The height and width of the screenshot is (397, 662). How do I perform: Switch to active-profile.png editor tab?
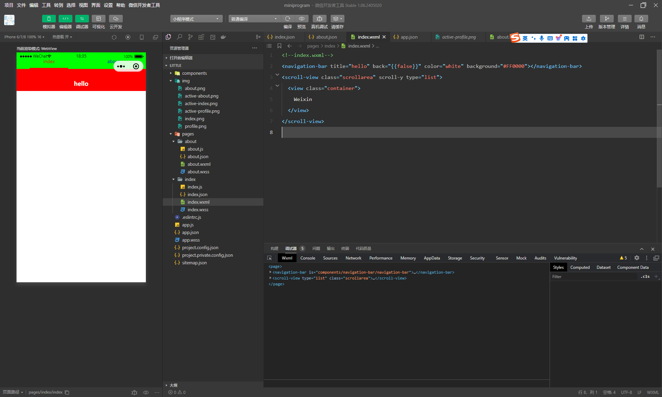pyautogui.click(x=459, y=37)
